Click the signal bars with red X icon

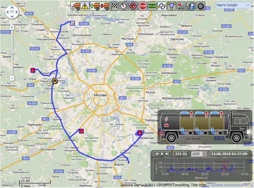(x=181, y=6)
